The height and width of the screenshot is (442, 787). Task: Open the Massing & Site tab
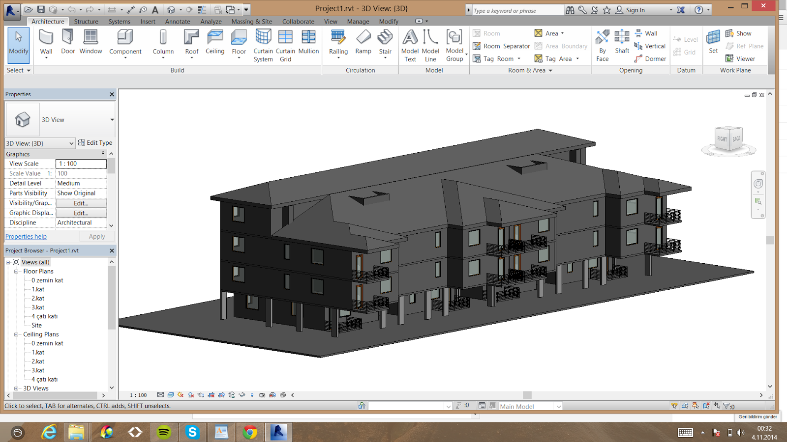pyautogui.click(x=251, y=22)
